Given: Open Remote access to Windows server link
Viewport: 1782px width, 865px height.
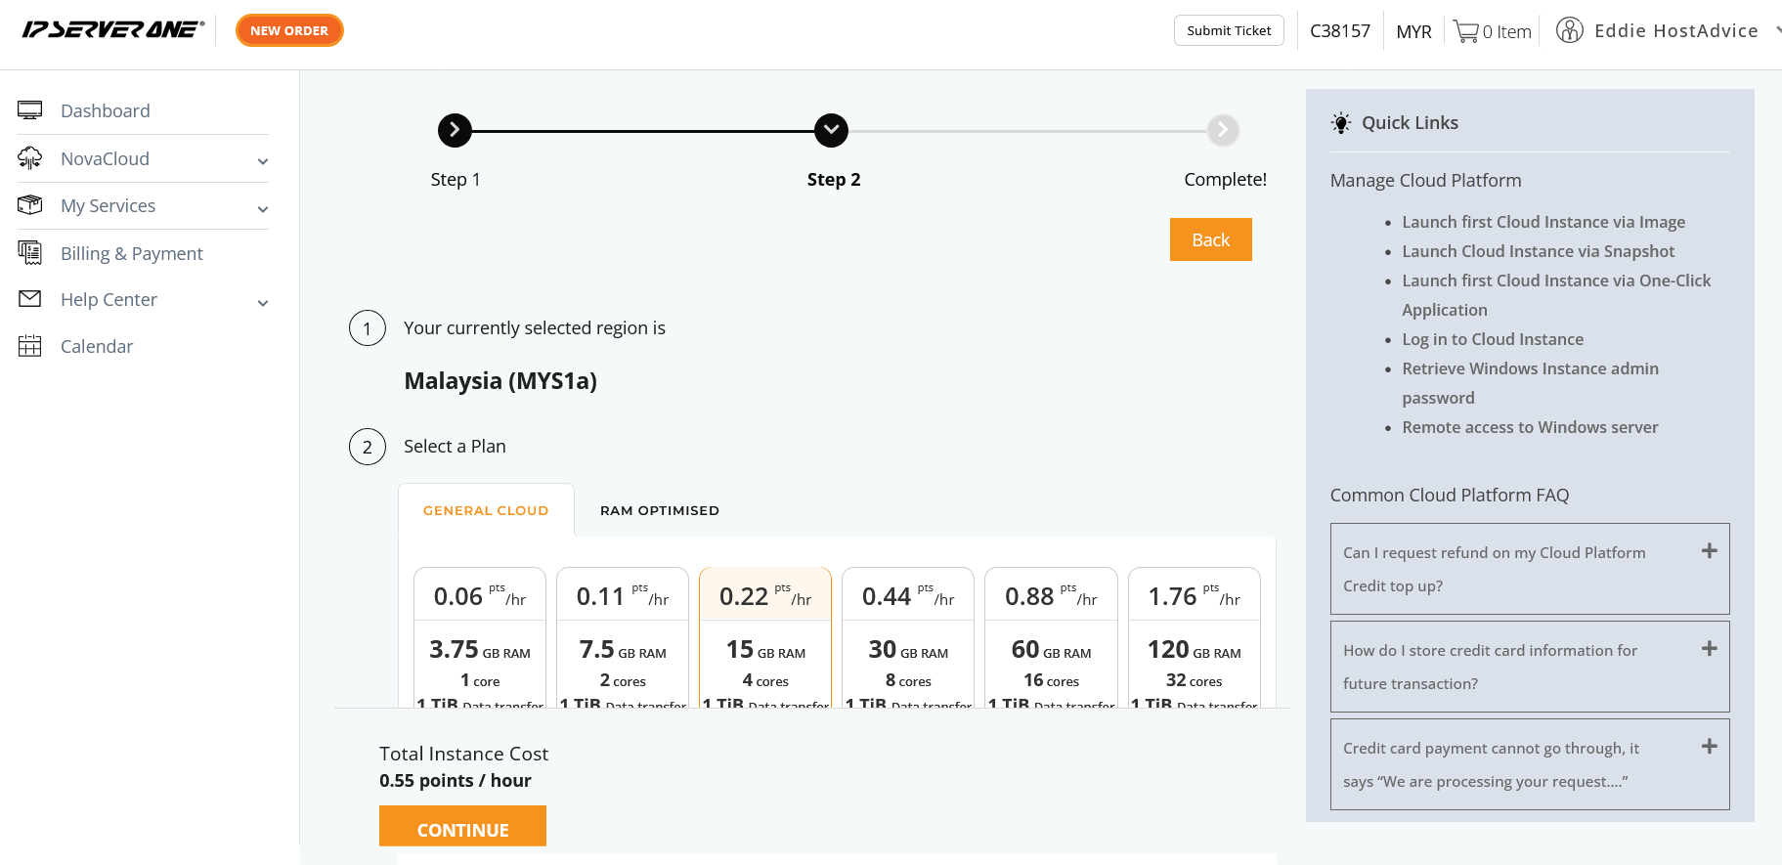Looking at the screenshot, I should pyautogui.click(x=1530, y=427).
